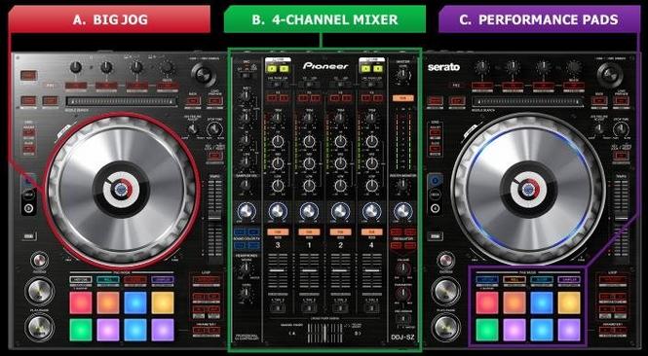This screenshot has height=356, width=648.
Task: Click the small SYNC button on left deck
Action: click(40, 261)
